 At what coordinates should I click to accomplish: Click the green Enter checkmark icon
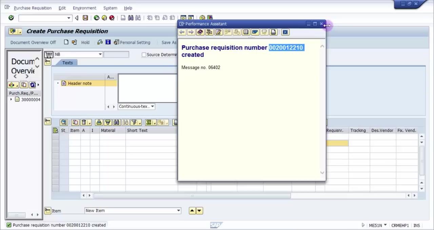point(11,18)
